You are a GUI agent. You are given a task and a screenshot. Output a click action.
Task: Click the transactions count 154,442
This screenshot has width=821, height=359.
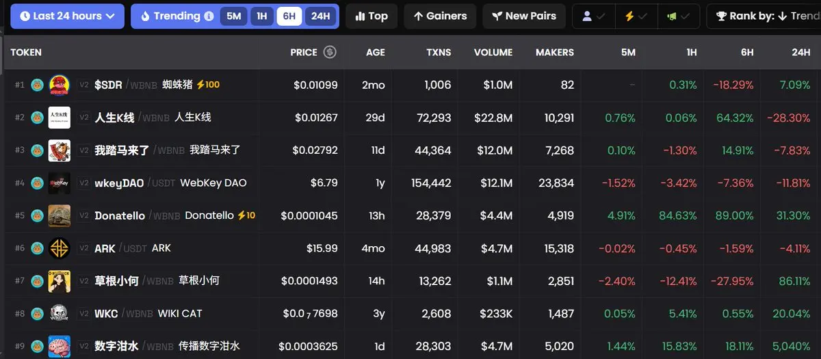[x=432, y=183]
